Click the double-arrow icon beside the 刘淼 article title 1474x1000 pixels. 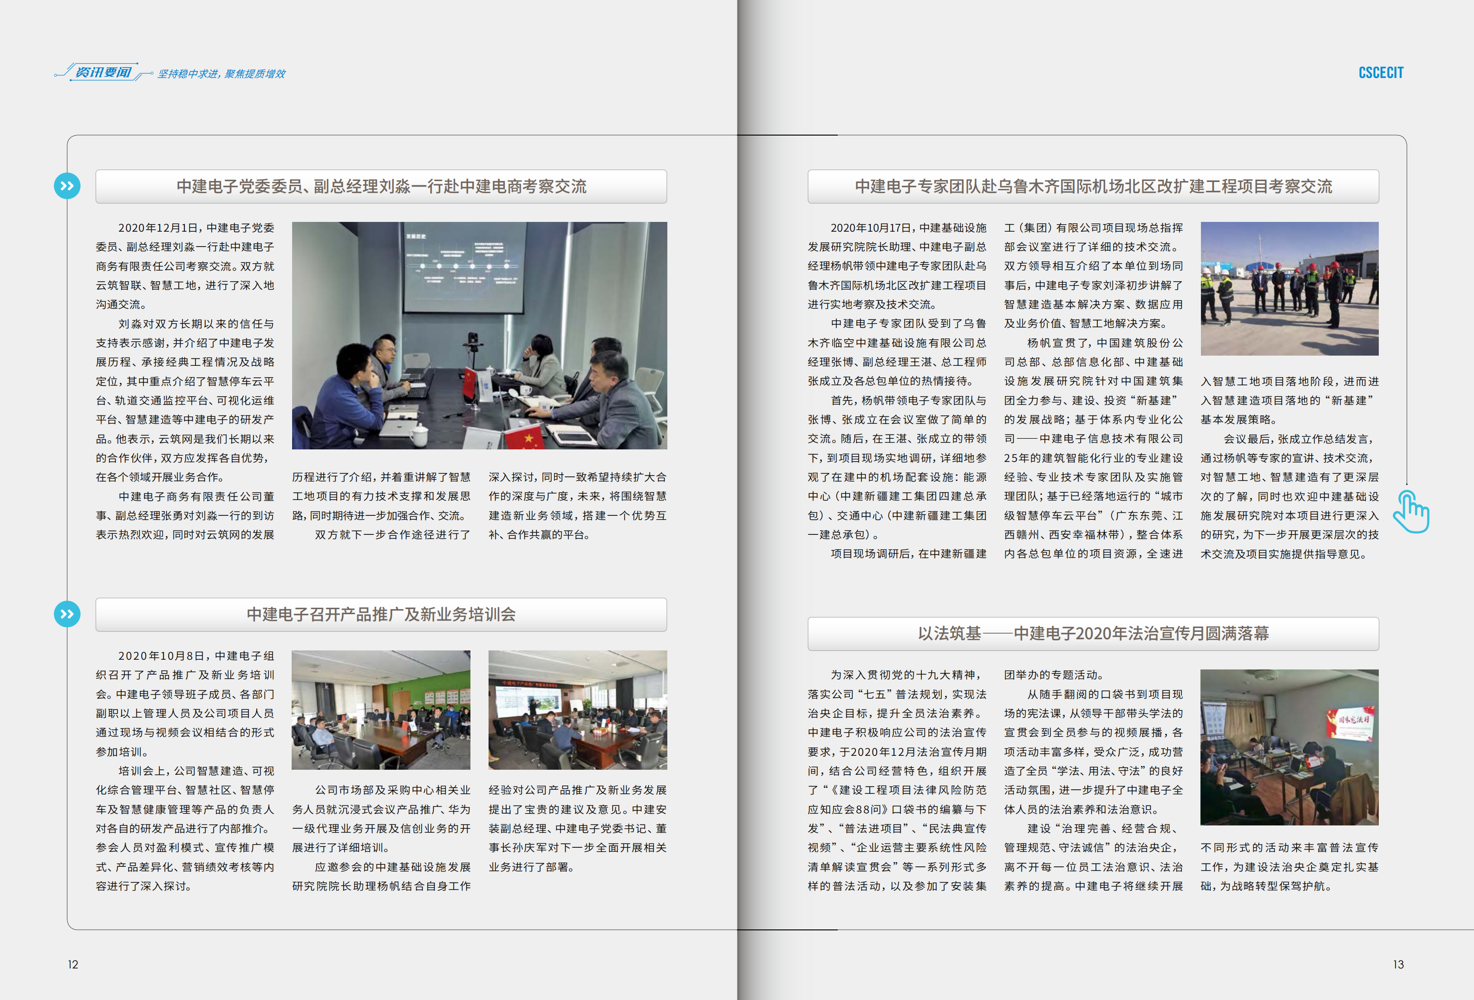pos(67,186)
